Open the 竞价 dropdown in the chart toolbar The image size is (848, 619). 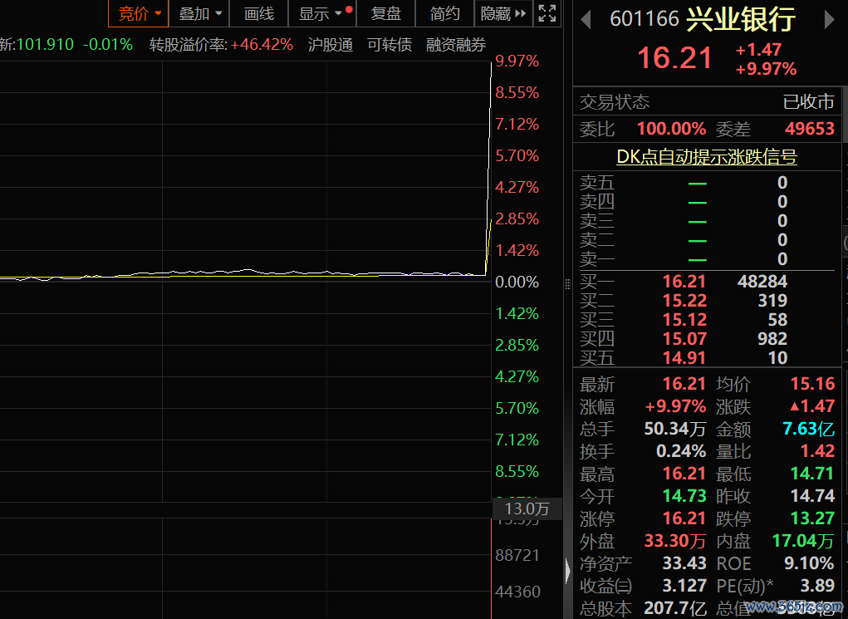(x=139, y=13)
